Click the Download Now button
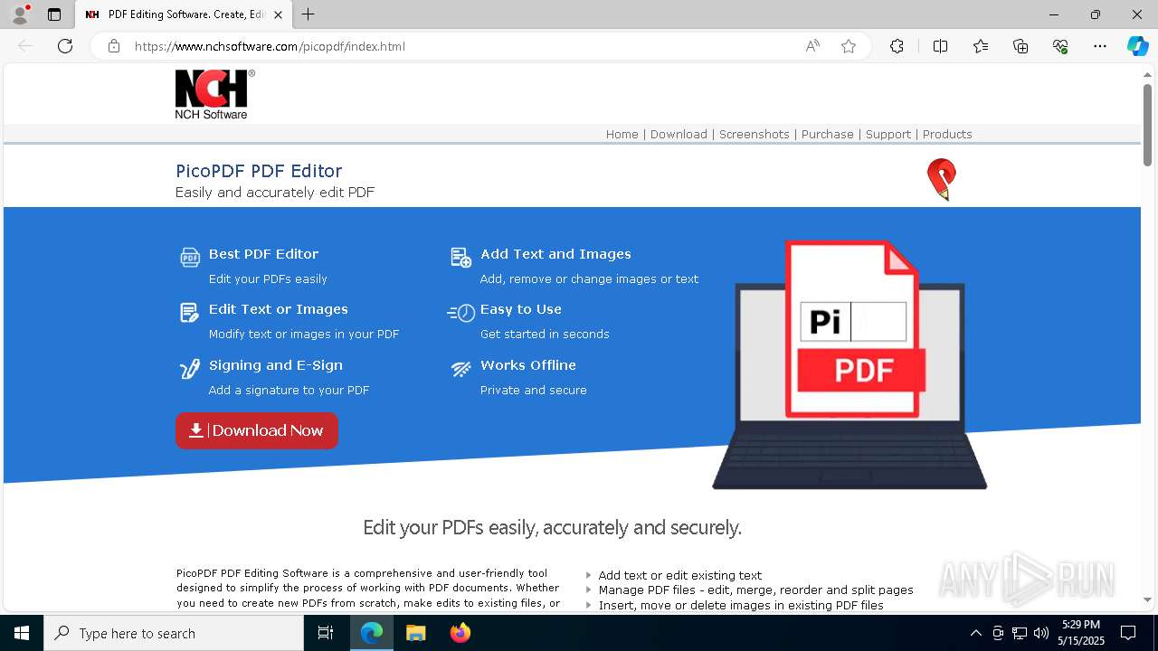The width and height of the screenshot is (1158, 651). tap(257, 430)
